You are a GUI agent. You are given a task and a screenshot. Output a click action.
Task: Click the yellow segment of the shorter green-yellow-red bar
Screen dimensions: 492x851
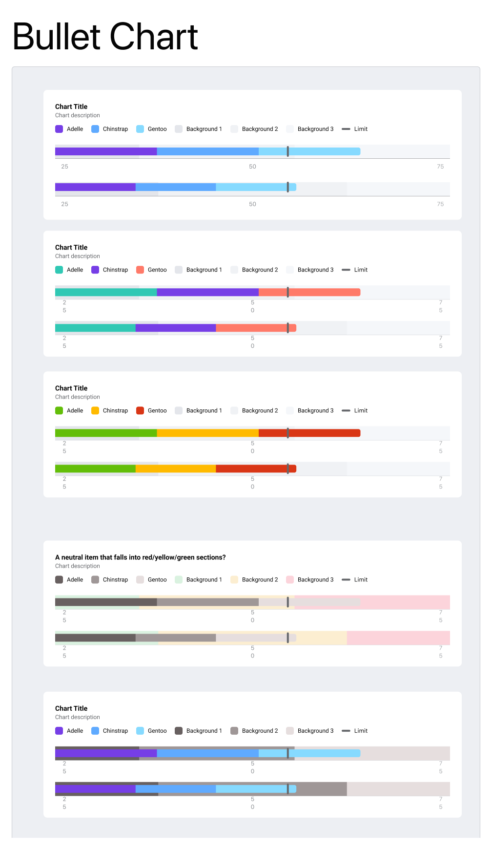pyautogui.click(x=176, y=468)
